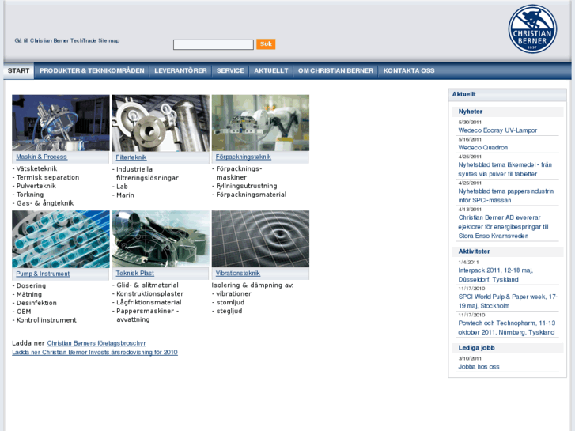Image resolution: width=575 pixels, height=431 pixels.
Task: Click the Maskin & Process thumbnail image
Action: [61, 123]
